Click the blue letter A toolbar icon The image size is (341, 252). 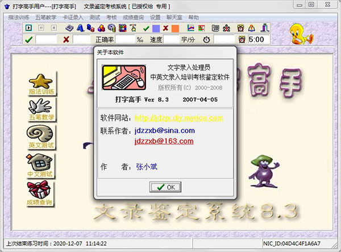[80, 28]
